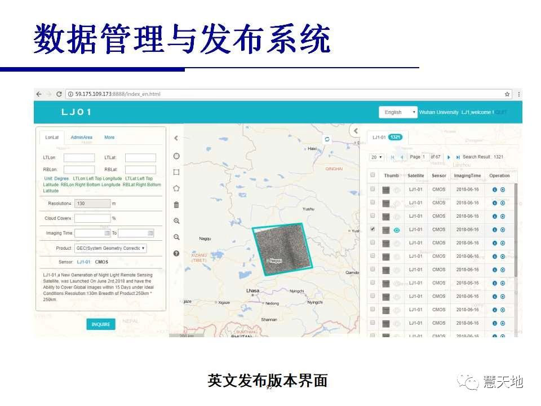This screenshot has height=406, width=541.
Task: Click the LJ1-01 sensor link
Action: [x=84, y=262]
